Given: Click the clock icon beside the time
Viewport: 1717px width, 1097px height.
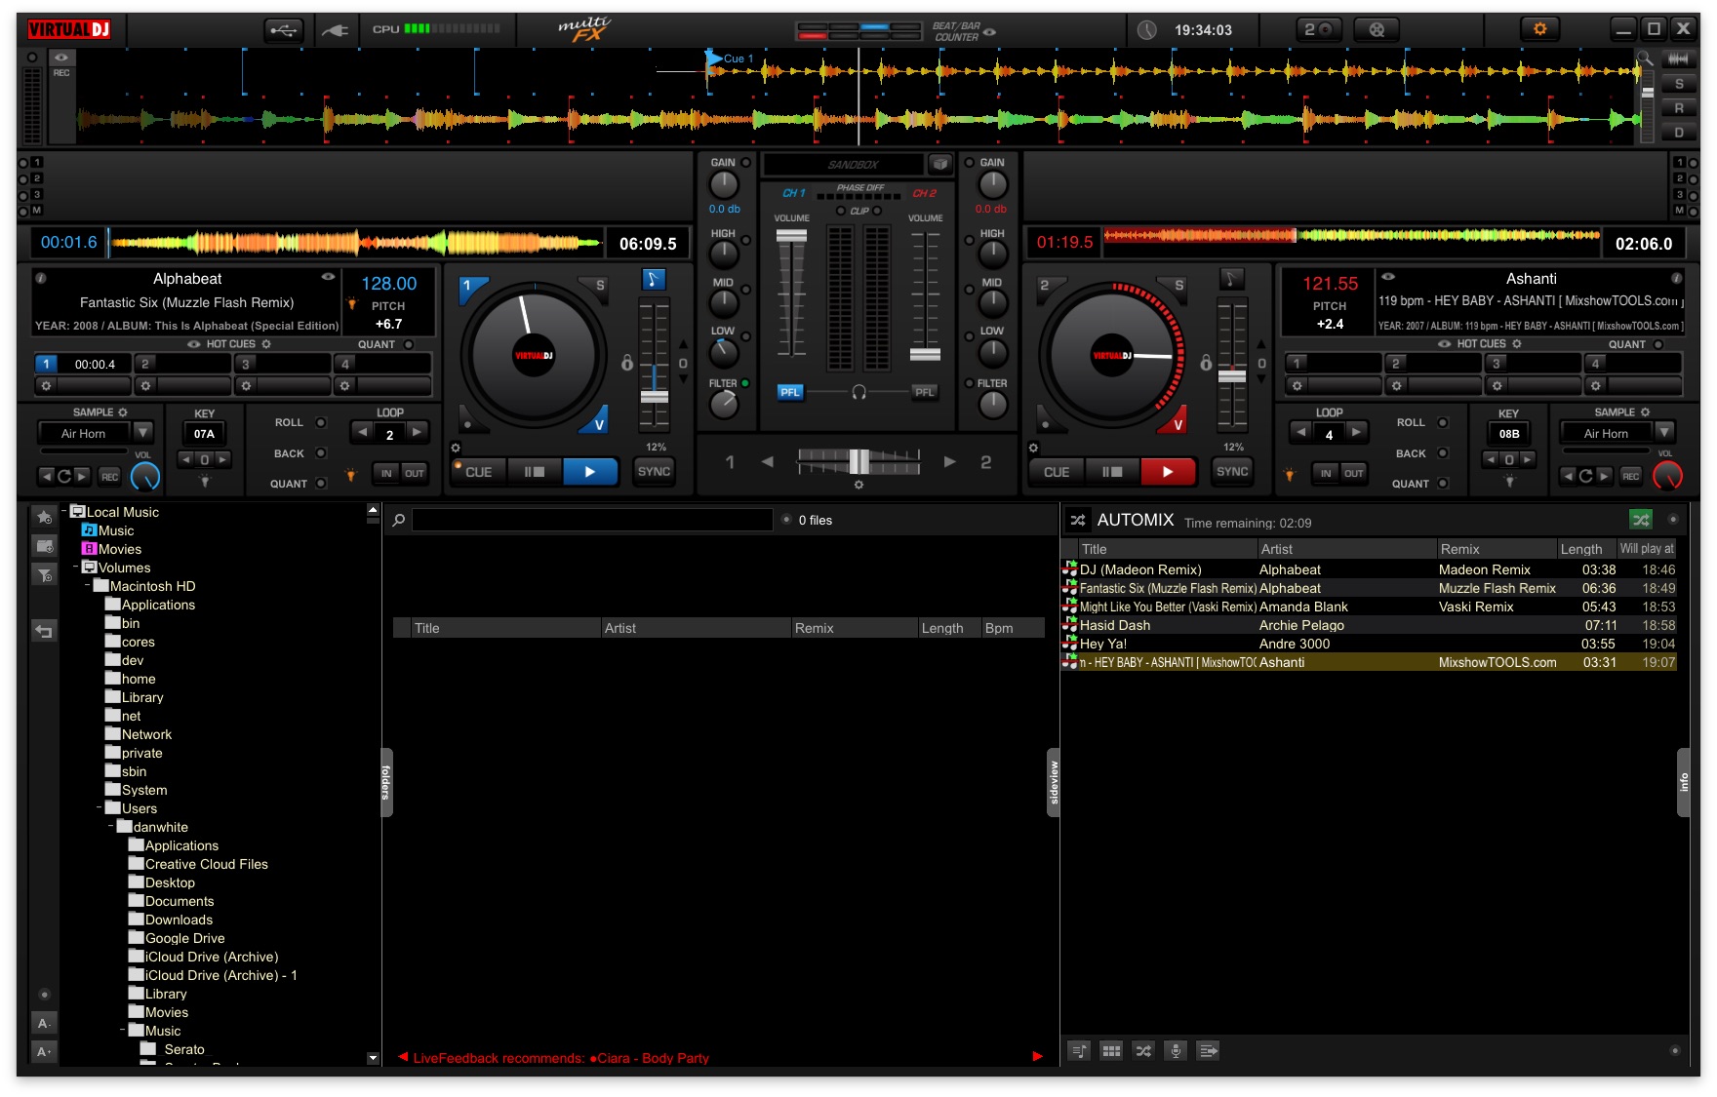Looking at the screenshot, I should [x=1147, y=30].
